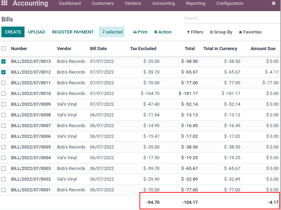Open bill BILL/2022/07/0007

click(x=31, y=125)
